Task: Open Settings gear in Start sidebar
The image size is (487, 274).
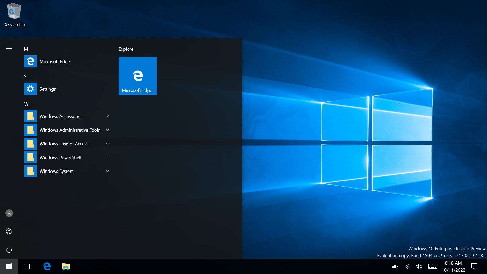Action: click(x=9, y=231)
